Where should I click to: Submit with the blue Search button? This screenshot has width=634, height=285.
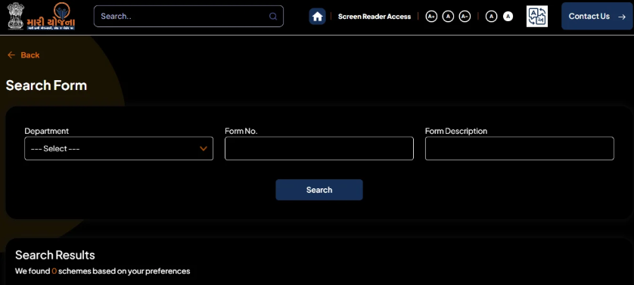[319, 190]
